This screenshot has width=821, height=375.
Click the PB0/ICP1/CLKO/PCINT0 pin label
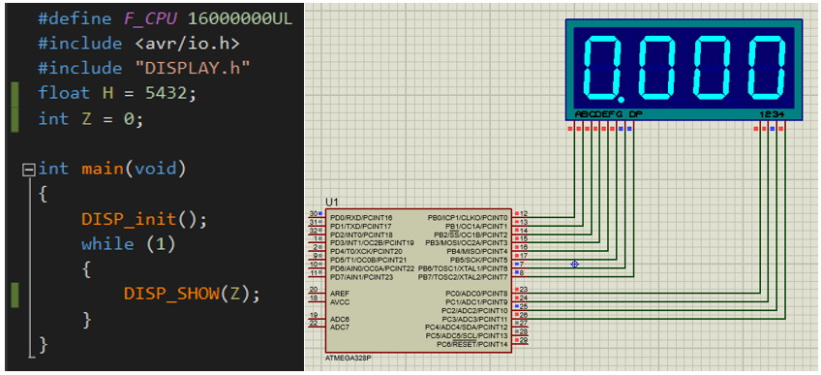468,217
